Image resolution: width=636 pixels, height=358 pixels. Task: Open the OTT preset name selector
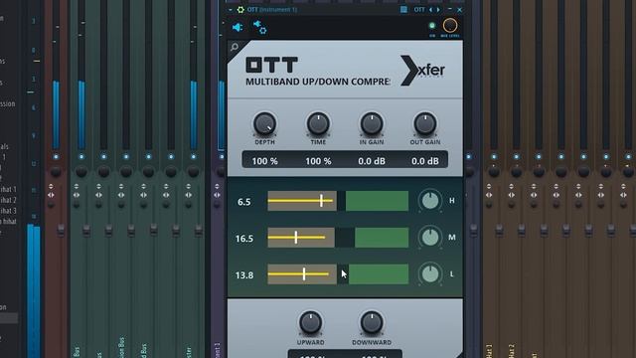click(x=419, y=9)
